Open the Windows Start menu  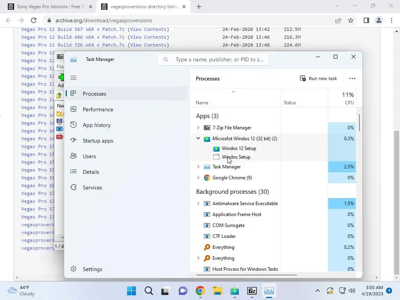coord(131,291)
